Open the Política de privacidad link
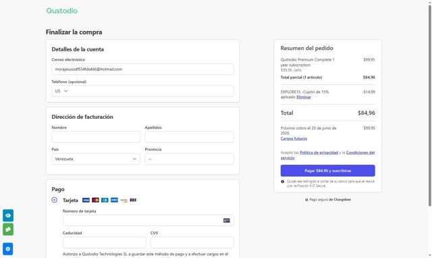This screenshot has height=258, width=432. [x=319, y=153]
